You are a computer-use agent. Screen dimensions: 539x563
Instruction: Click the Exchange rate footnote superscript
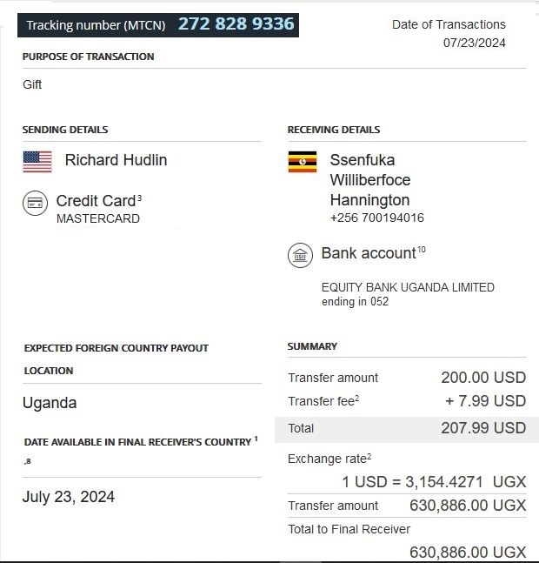coord(369,456)
